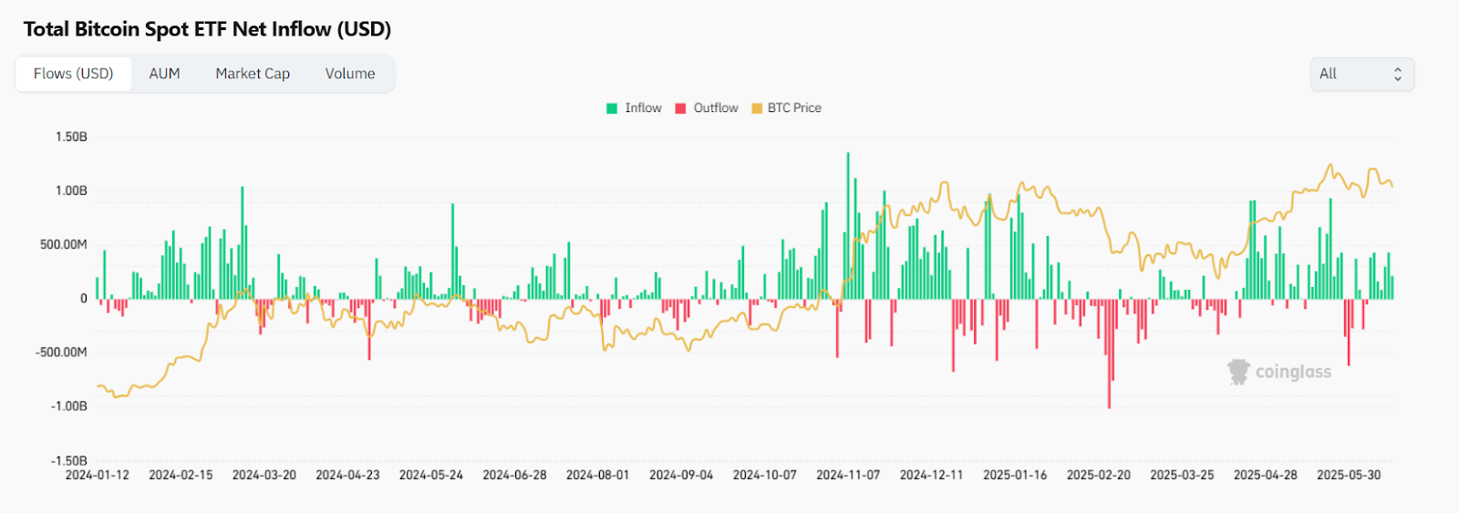Click the 2025-05-30 date label
The image size is (1459, 513).
coord(1349,475)
